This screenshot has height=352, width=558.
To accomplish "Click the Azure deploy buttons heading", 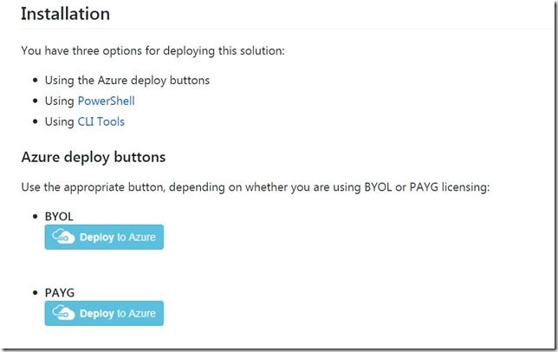I will 93,157.
